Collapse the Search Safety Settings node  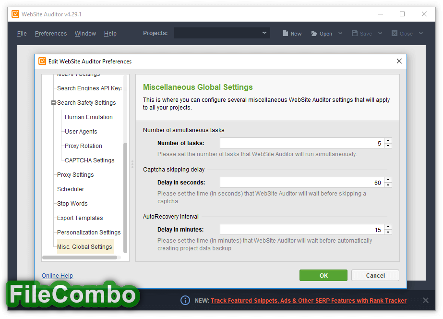(x=53, y=103)
